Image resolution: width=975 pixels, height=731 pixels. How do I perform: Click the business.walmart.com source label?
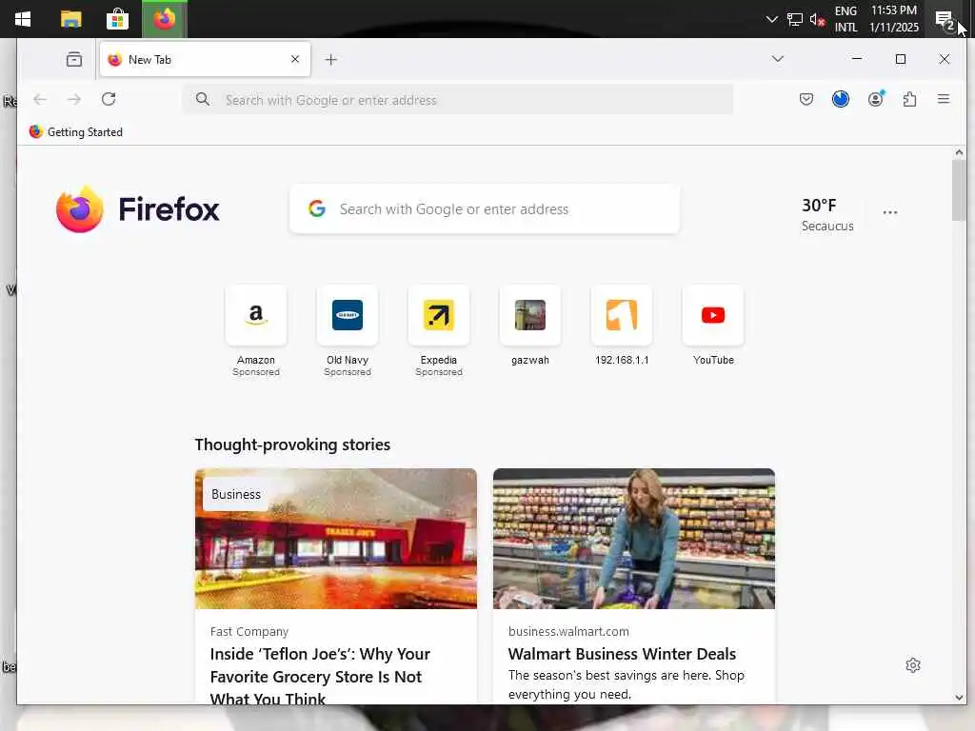click(x=568, y=632)
